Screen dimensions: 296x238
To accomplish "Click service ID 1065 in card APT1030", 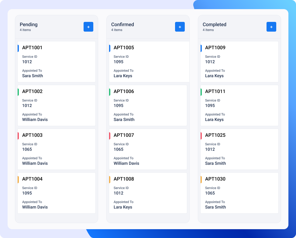I will click(210, 193).
